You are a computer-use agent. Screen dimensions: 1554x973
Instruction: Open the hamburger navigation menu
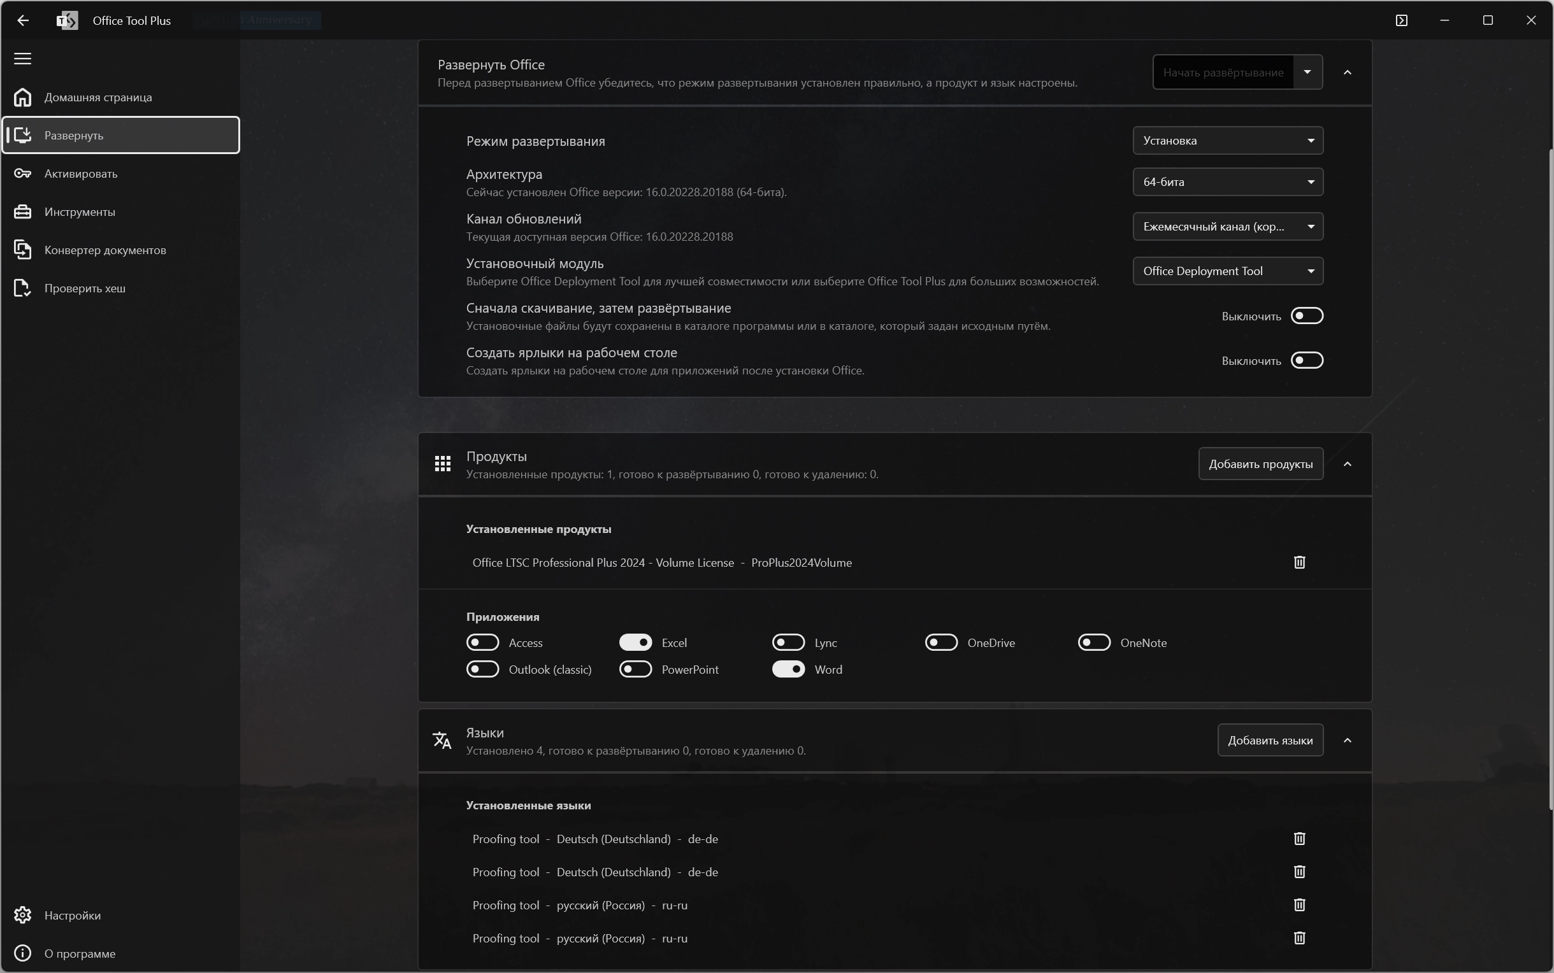tap(22, 59)
